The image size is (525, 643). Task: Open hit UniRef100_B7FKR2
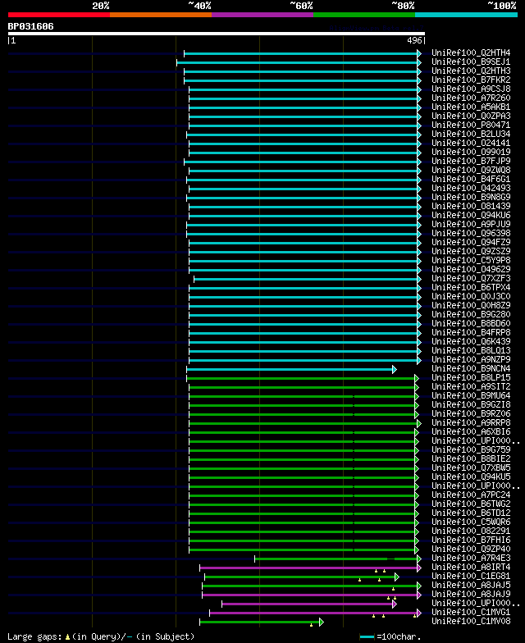[471, 80]
